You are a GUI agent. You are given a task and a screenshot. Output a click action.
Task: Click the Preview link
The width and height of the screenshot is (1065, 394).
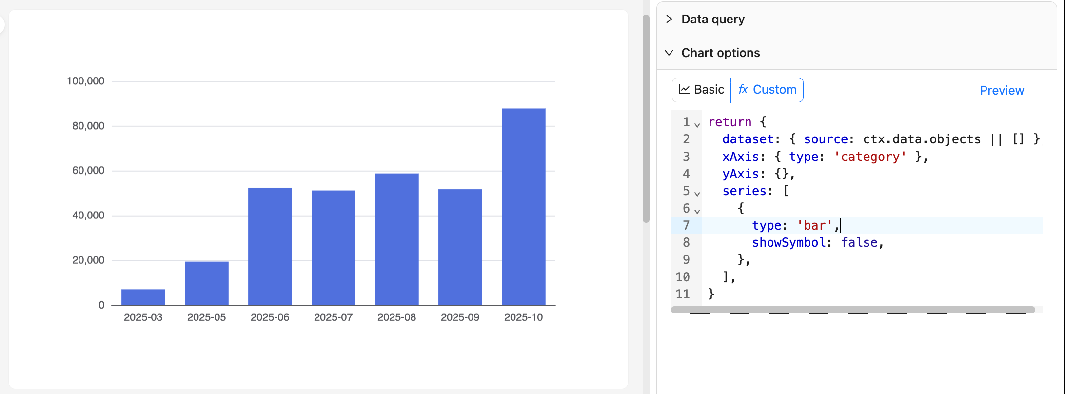pyautogui.click(x=1002, y=90)
